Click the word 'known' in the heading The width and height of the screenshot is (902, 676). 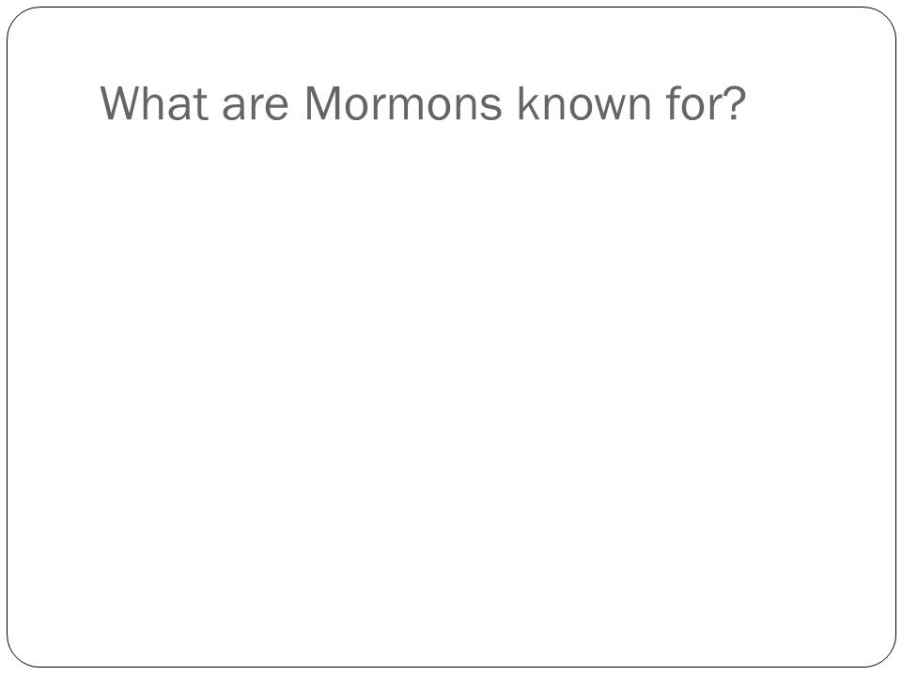coord(583,104)
